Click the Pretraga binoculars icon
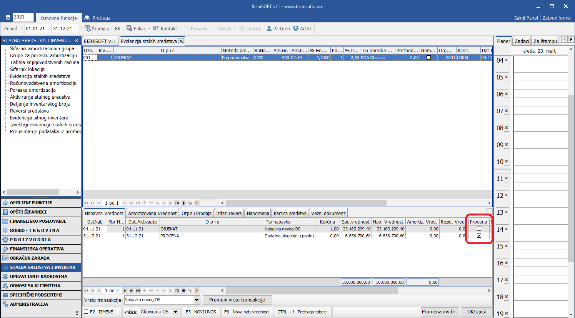Image resolution: width=575 pixels, height=318 pixels. coord(87,18)
